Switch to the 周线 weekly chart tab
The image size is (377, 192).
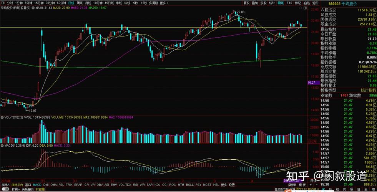80,3
